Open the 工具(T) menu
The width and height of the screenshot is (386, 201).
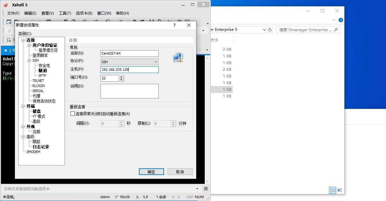[x=65, y=13]
